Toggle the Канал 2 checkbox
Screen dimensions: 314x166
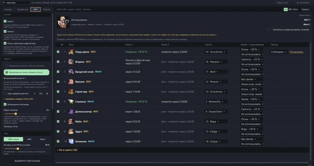[5, 31]
